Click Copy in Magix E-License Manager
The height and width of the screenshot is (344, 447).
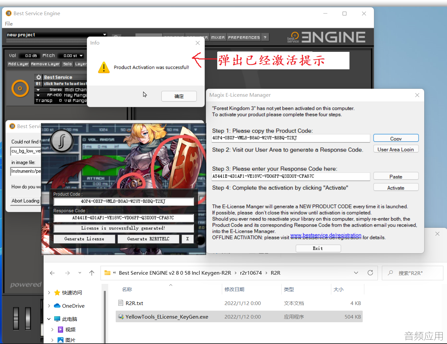point(396,138)
